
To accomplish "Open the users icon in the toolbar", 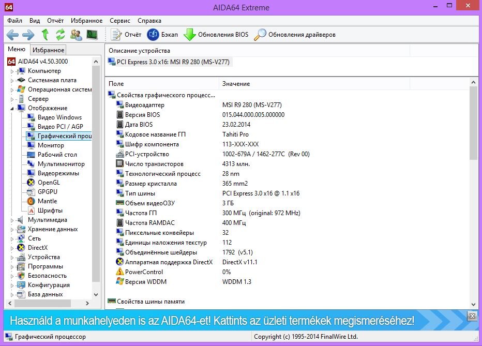I will pos(76,35).
